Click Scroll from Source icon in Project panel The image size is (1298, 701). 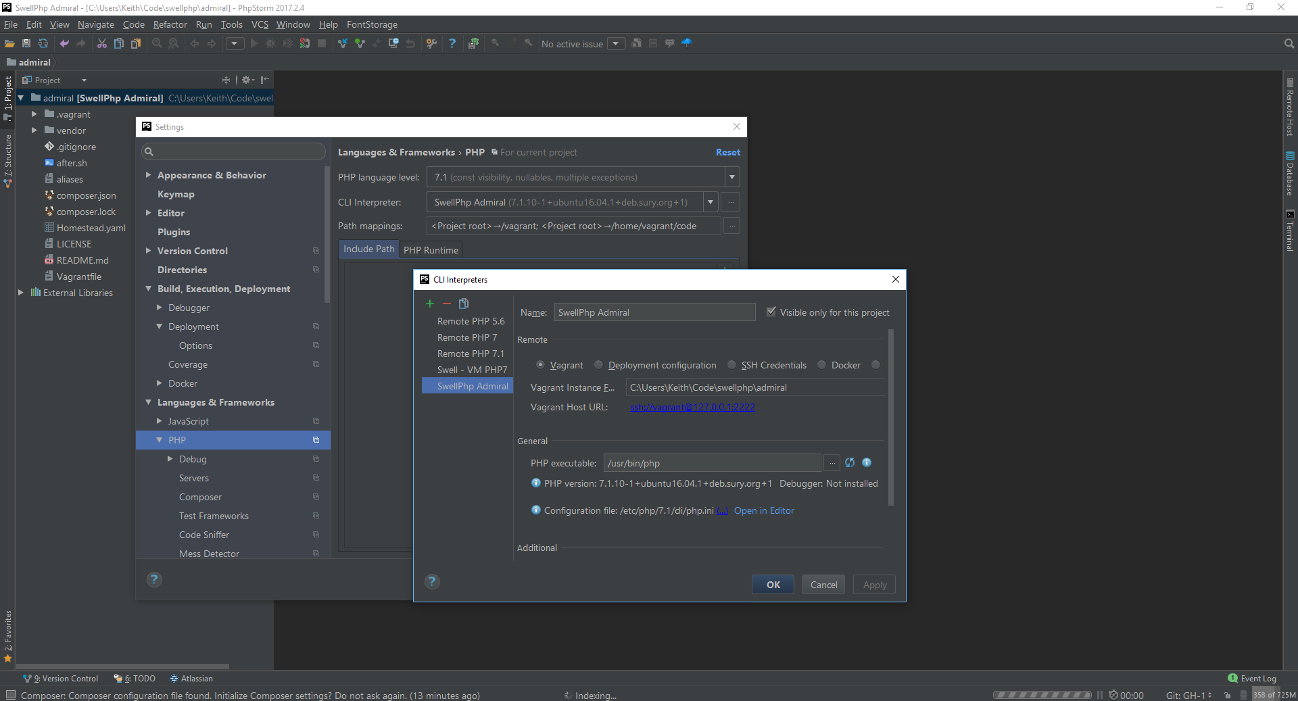tap(226, 80)
